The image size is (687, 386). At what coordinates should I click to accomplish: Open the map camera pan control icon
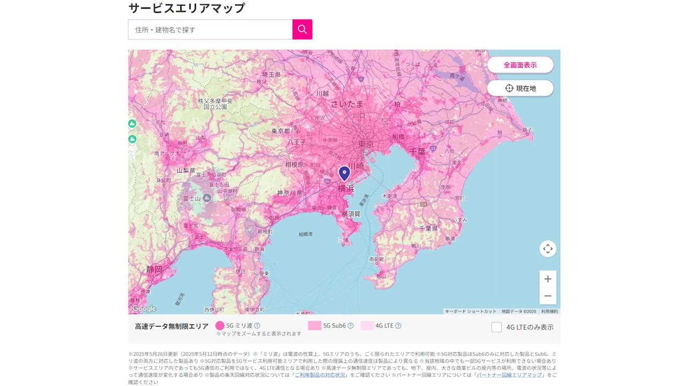pyautogui.click(x=547, y=249)
